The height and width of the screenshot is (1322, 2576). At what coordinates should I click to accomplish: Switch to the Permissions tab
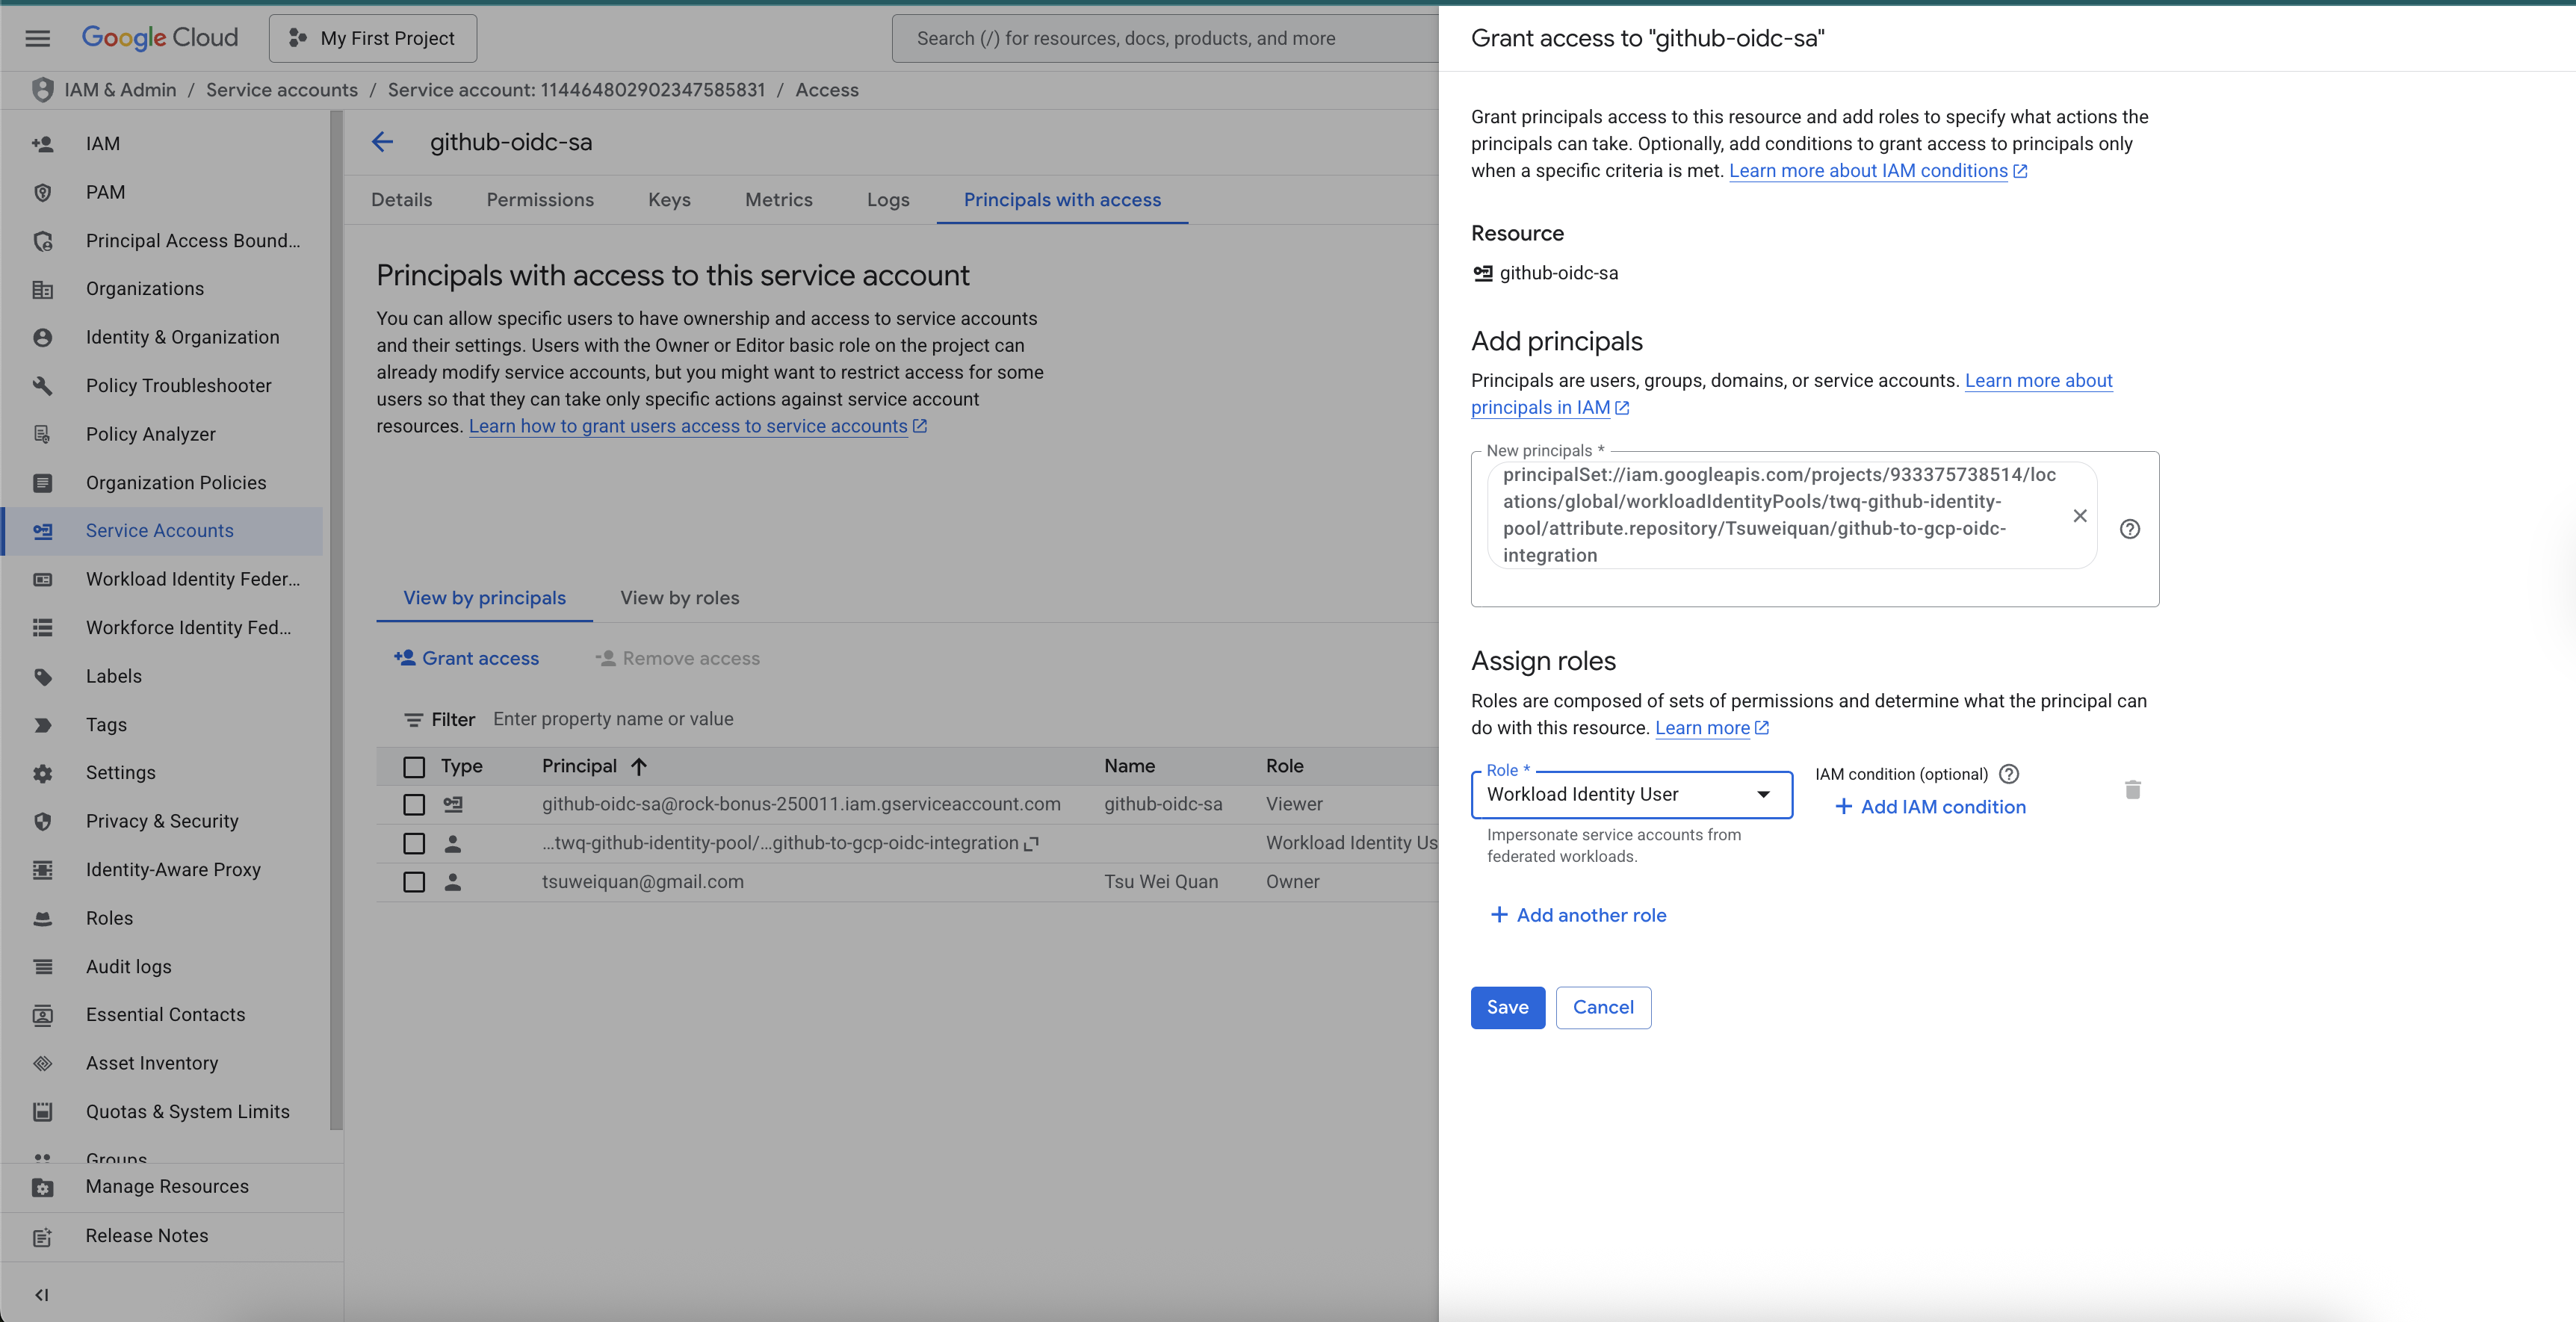pyautogui.click(x=540, y=200)
